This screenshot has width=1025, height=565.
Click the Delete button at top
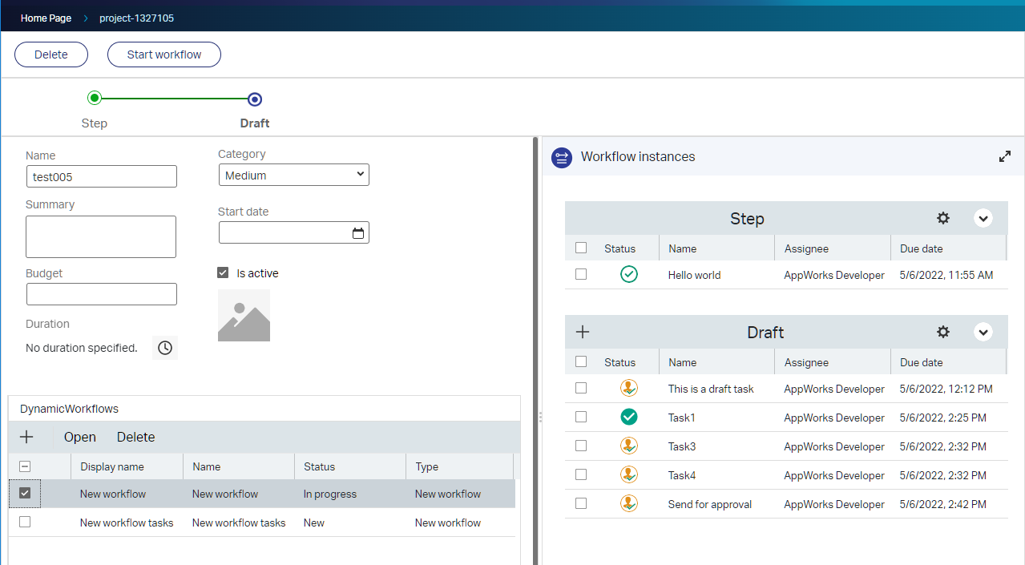[x=51, y=54]
